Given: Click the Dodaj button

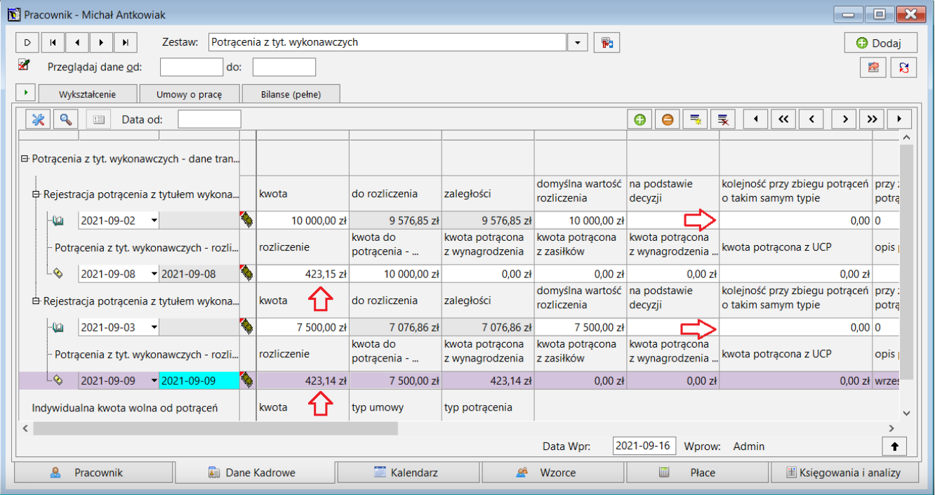Looking at the screenshot, I should [881, 43].
